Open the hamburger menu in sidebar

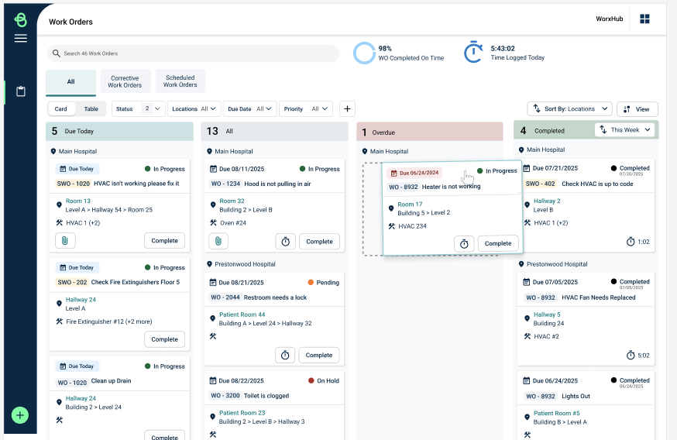(21, 39)
